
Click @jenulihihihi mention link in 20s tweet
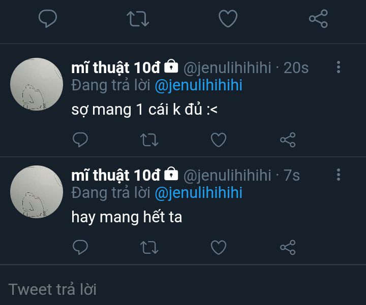[x=198, y=85]
